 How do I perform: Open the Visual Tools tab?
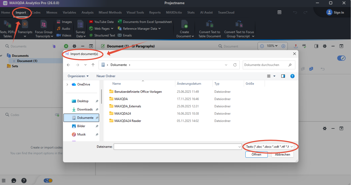(x=135, y=13)
